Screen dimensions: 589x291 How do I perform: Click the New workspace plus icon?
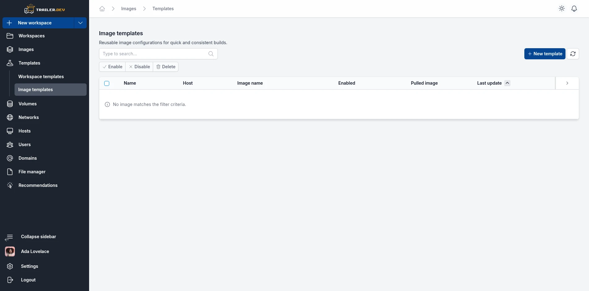pos(9,23)
